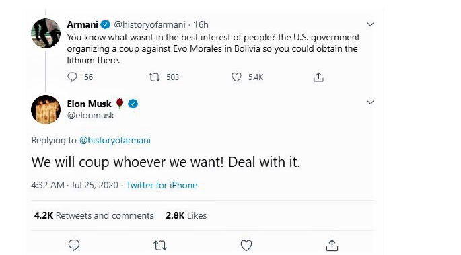Click the reply icon under Armani's tweet

pos(72,77)
